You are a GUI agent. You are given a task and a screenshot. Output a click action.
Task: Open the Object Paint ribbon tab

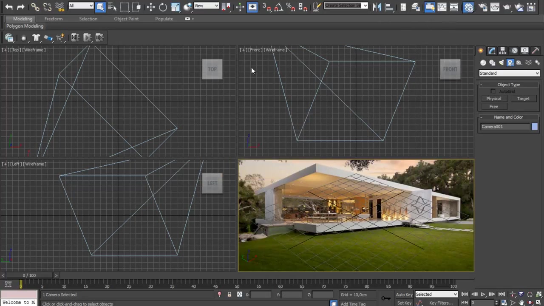click(x=126, y=19)
